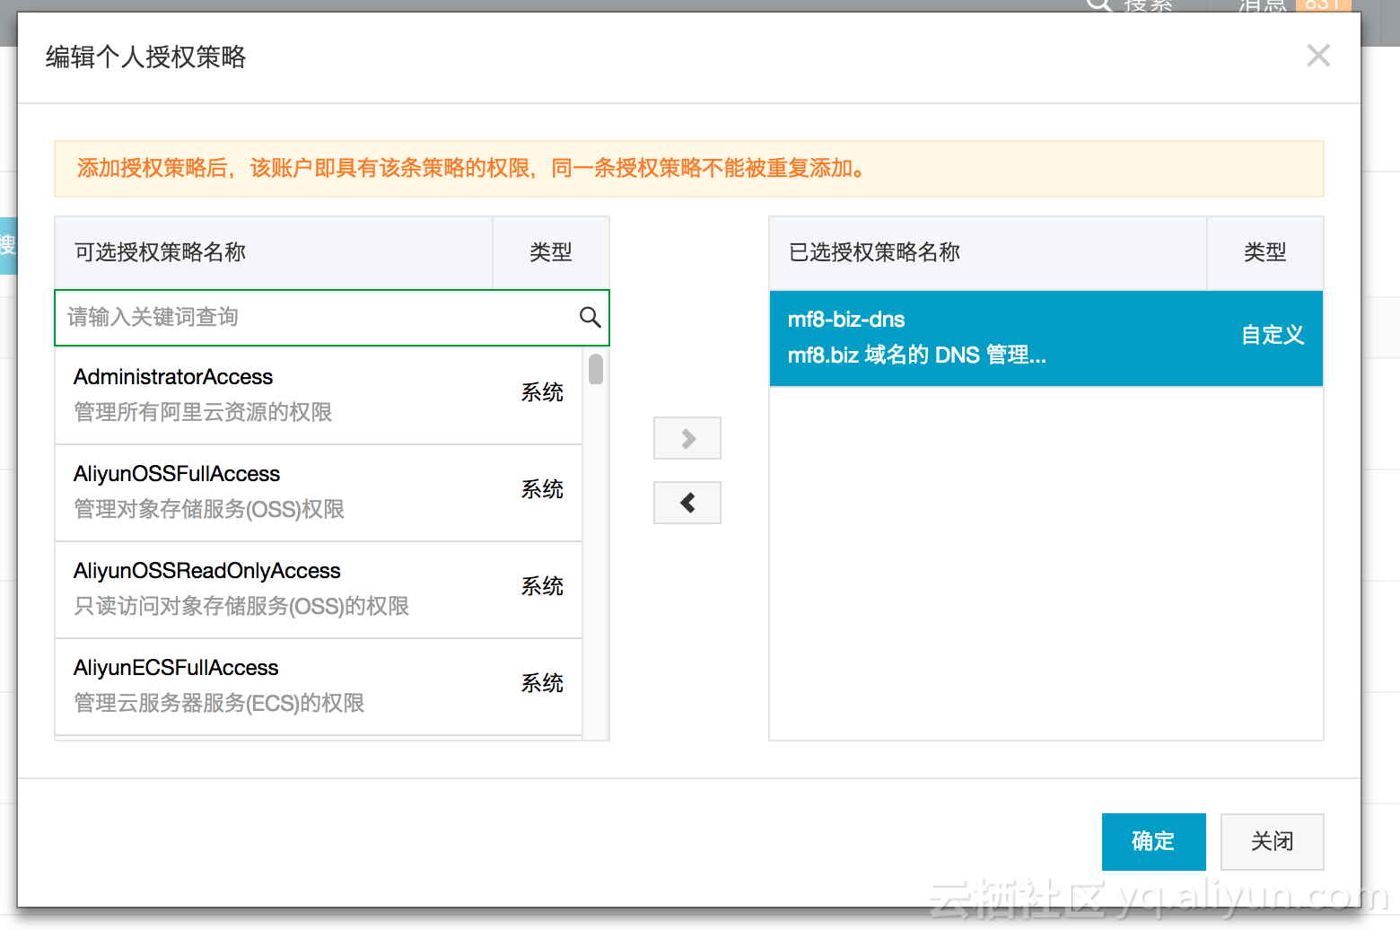Click the orange policy notice banner
Image resolution: width=1400 pixels, height=930 pixels.
tap(689, 169)
